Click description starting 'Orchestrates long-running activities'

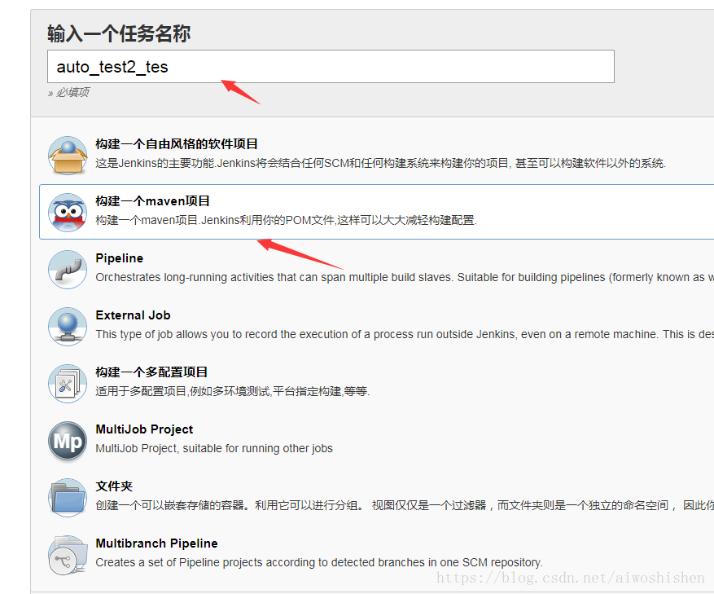[405, 277]
